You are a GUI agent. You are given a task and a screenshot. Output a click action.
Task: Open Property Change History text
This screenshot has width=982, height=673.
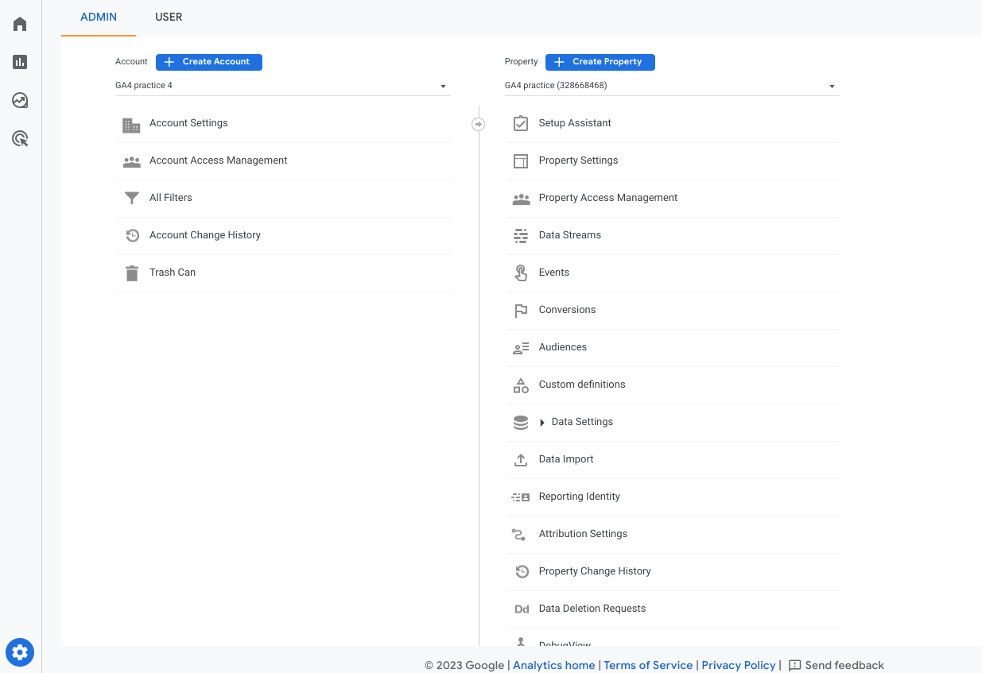click(x=595, y=571)
